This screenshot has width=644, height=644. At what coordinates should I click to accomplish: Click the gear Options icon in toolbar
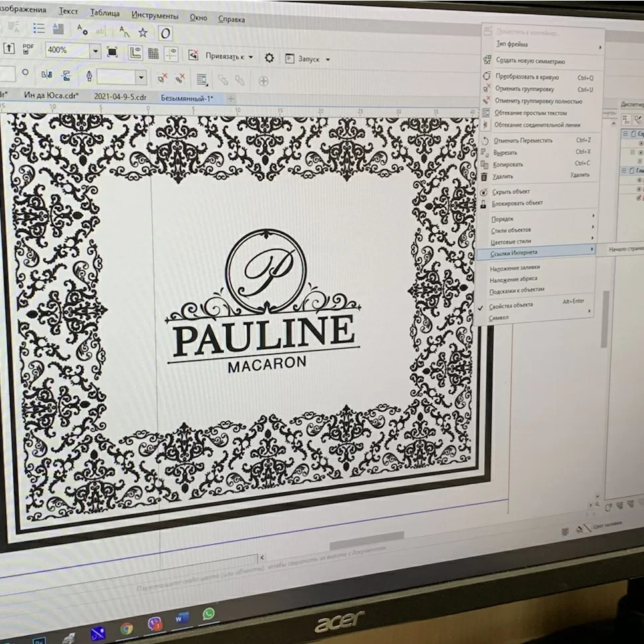269,58
